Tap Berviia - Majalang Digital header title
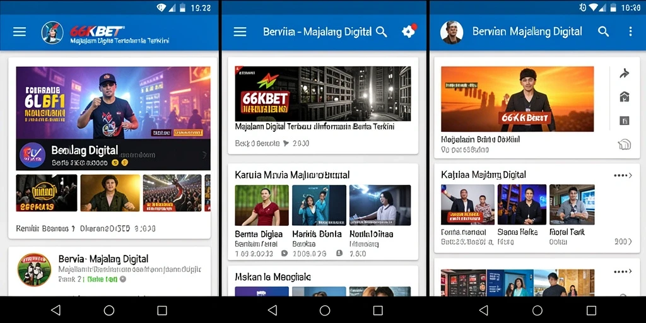 (318, 32)
